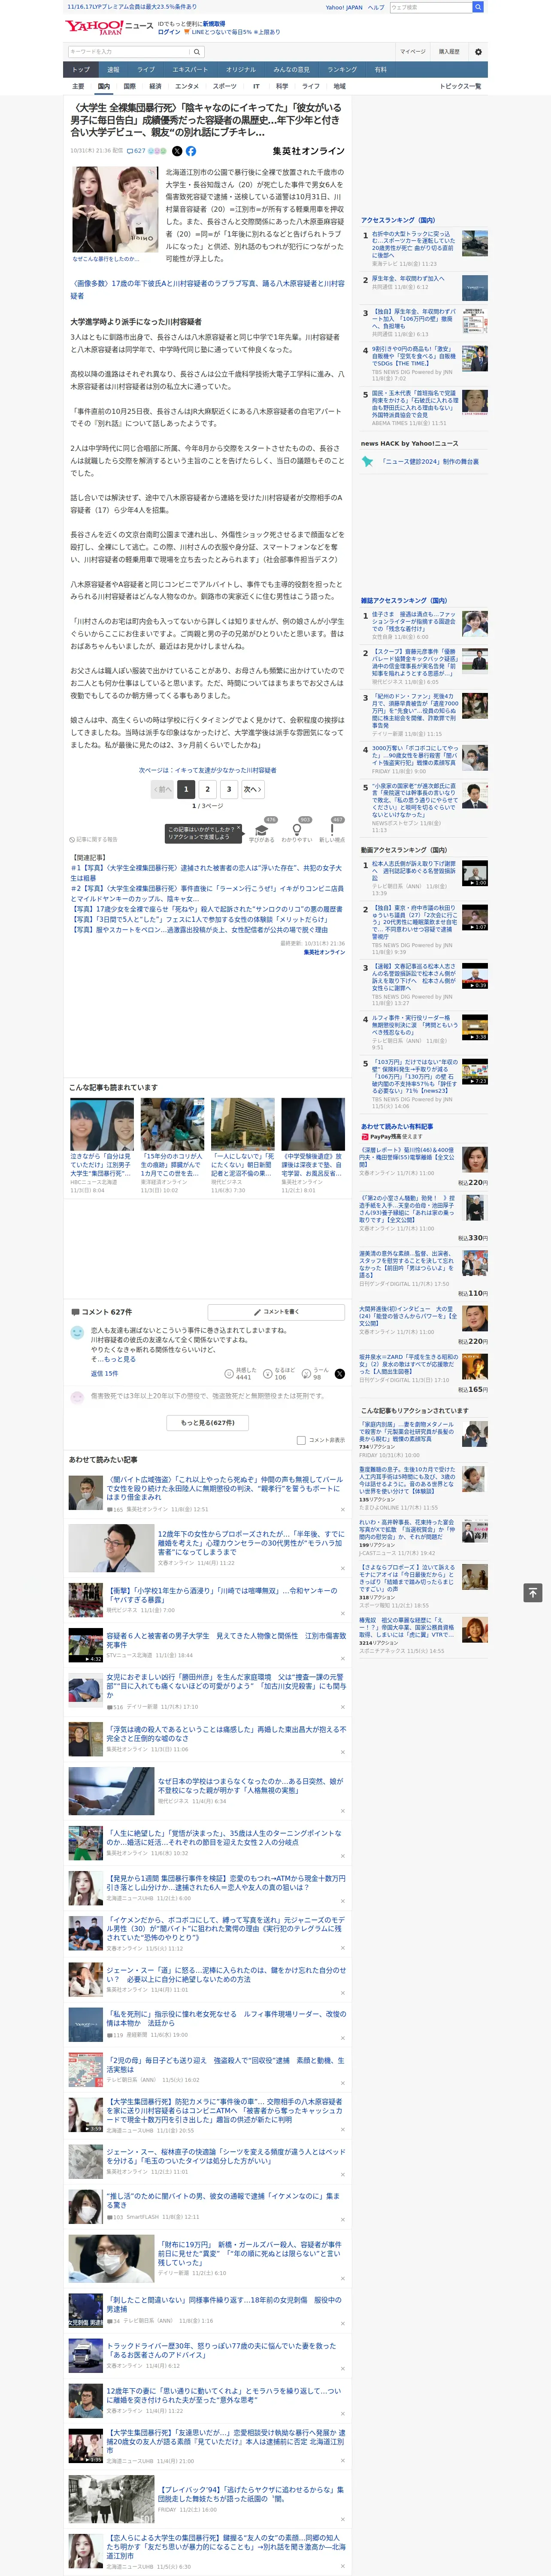Open settings gear icon in header
The width and height of the screenshot is (551, 2576).
pyautogui.click(x=478, y=51)
